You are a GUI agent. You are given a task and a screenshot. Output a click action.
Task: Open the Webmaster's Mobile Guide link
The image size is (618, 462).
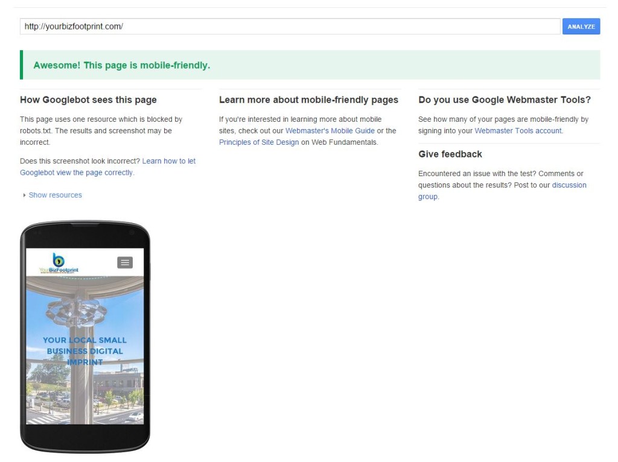click(330, 131)
